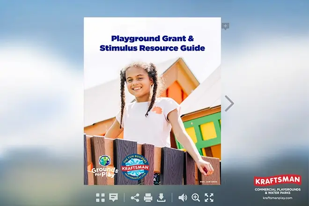Mute the page-flip sound

pos(183,198)
